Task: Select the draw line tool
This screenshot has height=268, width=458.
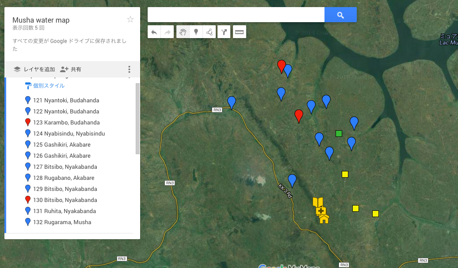Action: (209, 32)
